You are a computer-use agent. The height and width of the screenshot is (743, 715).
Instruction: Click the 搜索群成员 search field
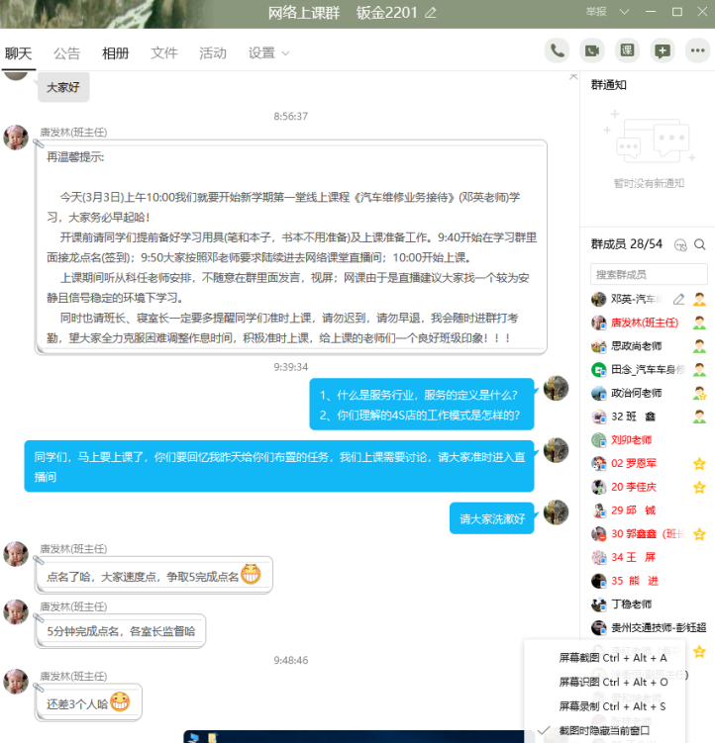(x=649, y=274)
